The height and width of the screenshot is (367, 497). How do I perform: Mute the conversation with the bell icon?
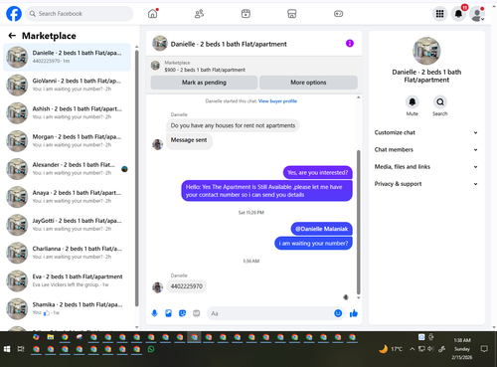click(x=413, y=101)
